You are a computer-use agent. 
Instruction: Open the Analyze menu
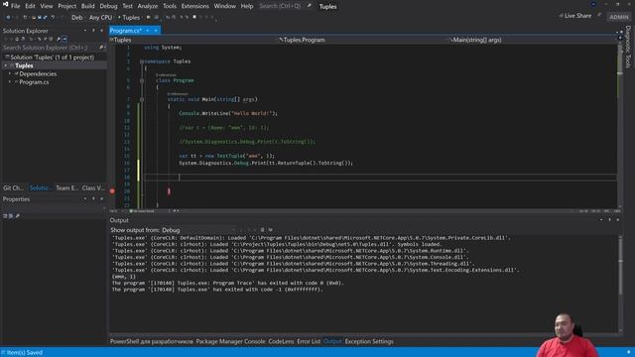[148, 6]
